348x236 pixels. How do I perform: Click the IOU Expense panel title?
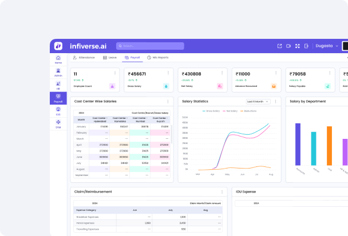click(246, 192)
